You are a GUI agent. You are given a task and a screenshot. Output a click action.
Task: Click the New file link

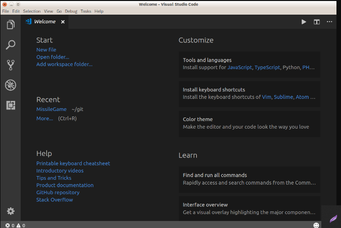pos(46,49)
